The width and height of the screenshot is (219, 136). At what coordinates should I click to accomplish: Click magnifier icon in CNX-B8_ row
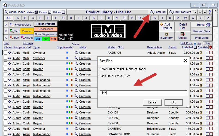pyautogui.click(x=76, y=123)
